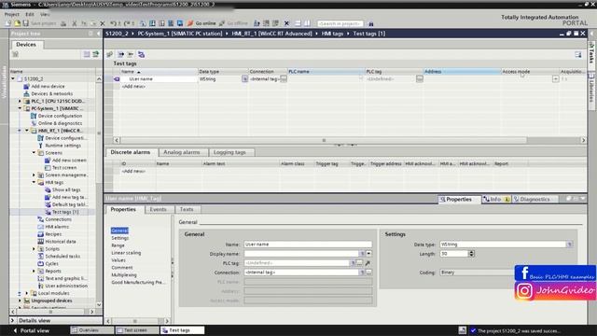Sort by the Name column header
The image size is (597, 336).
[159, 72]
